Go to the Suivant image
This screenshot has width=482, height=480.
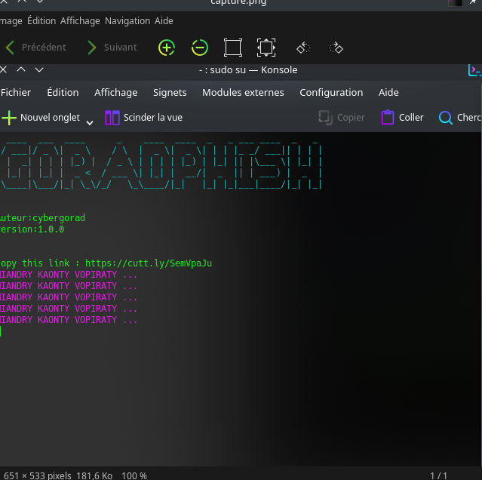click(112, 48)
